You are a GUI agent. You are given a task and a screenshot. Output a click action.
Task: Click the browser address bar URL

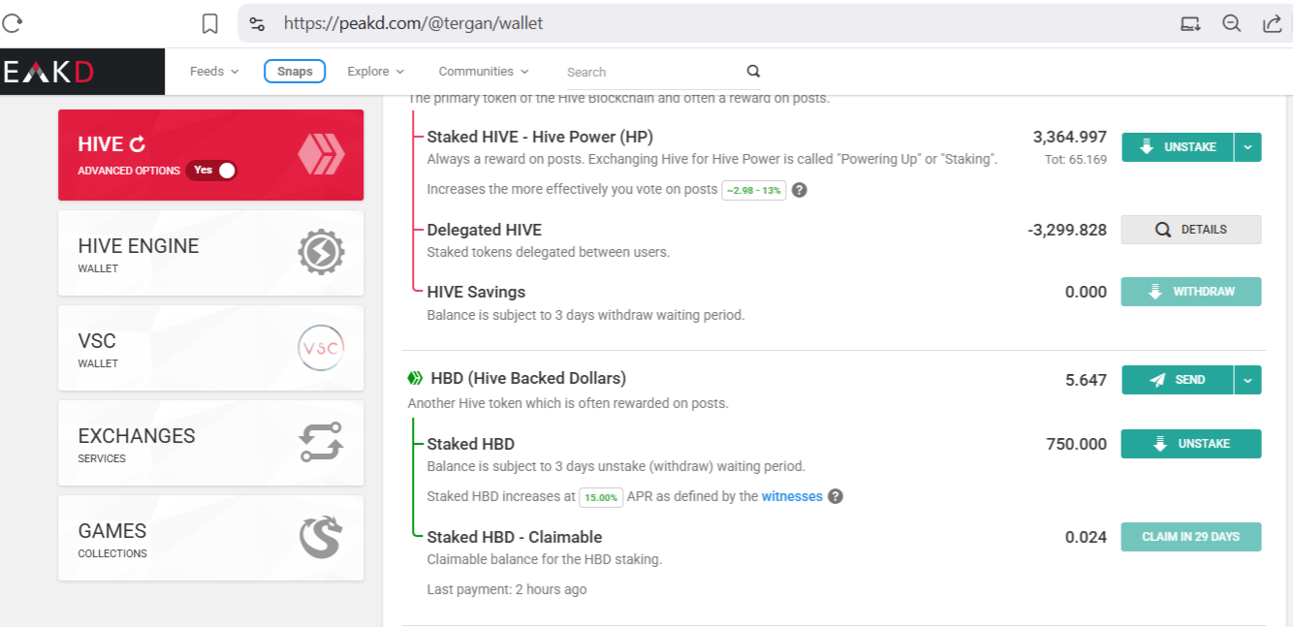tap(414, 23)
